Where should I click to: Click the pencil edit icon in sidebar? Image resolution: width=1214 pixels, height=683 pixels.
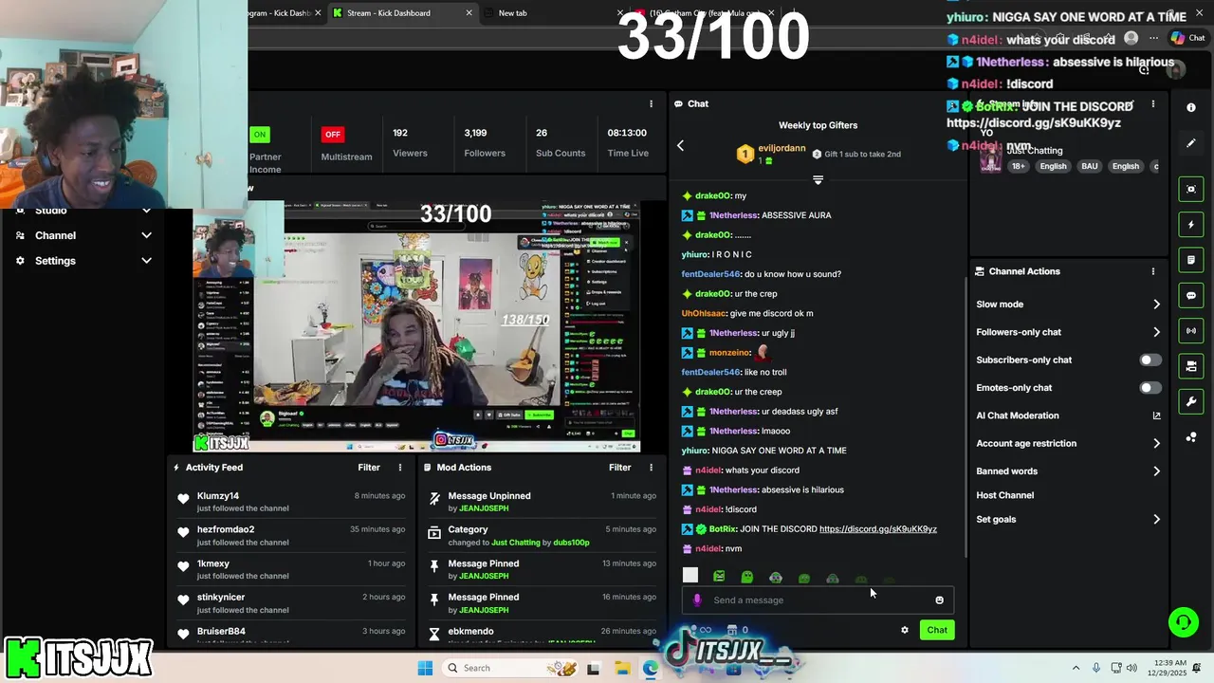point(1191,143)
